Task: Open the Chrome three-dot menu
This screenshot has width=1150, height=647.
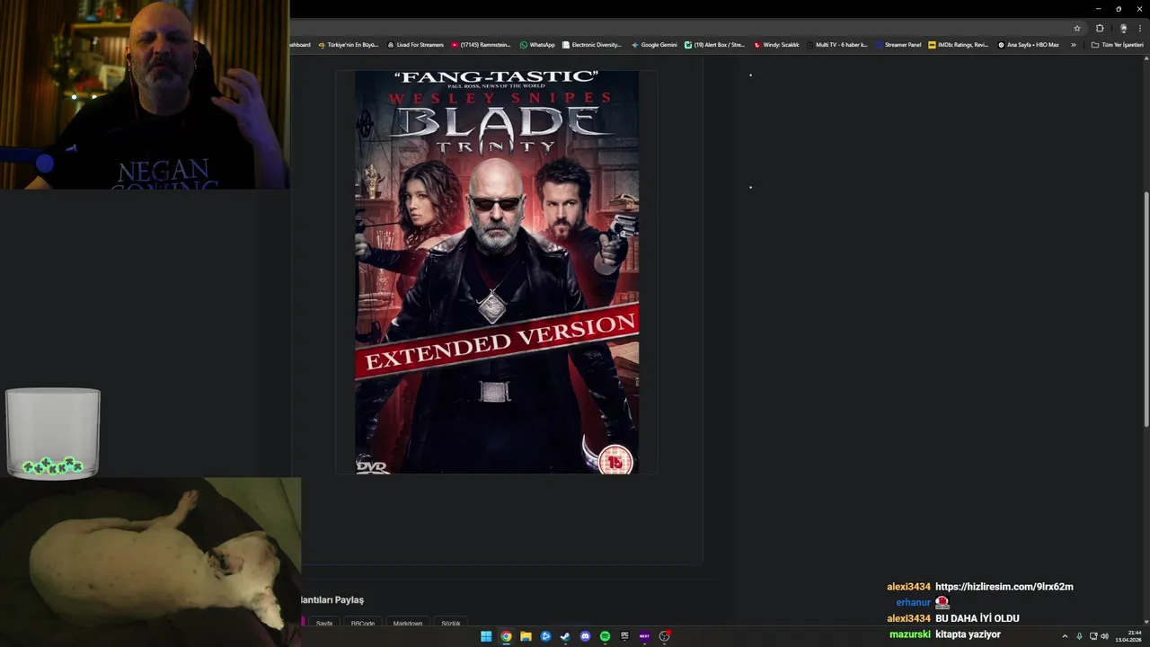Action: pos(1140,28)
